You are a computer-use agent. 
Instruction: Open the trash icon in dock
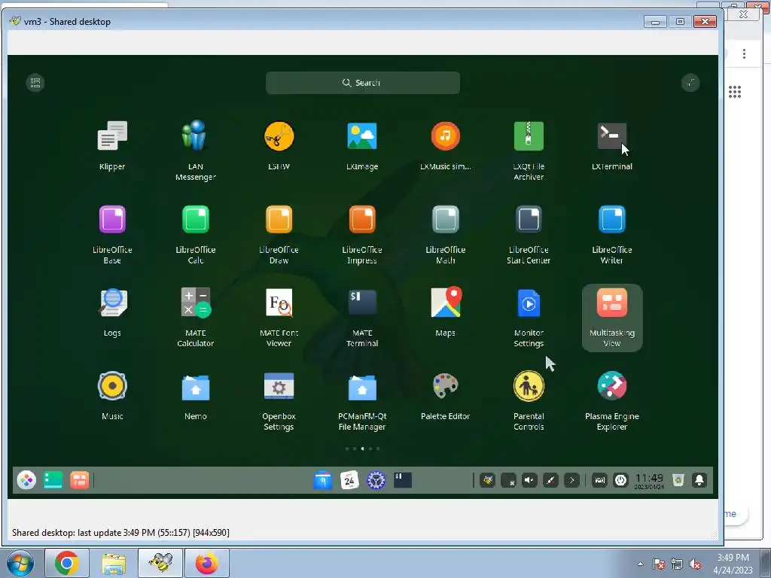[x=678, y=480]
